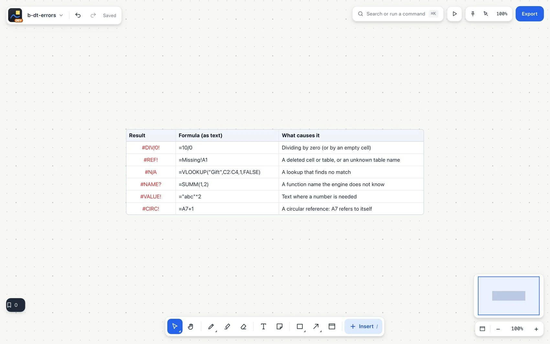Image resolution: width=550 pixels, height=344 pixels.
Task: Click the #NAME? result cell
Action: click(151, 184)
